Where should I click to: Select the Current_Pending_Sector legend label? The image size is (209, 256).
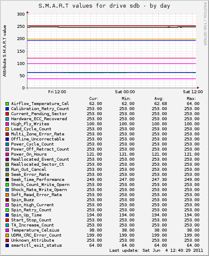[x=39, y=114]
